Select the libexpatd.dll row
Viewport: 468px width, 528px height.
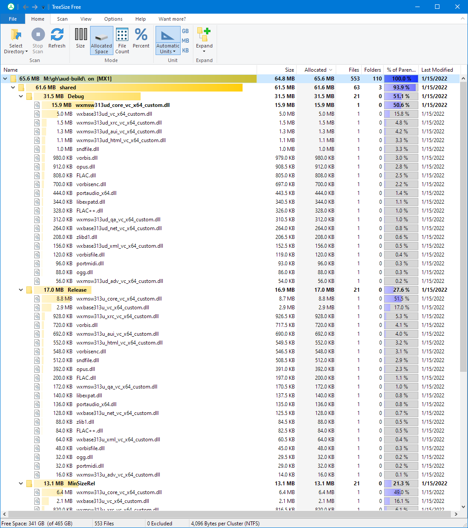tap(231, 202)
